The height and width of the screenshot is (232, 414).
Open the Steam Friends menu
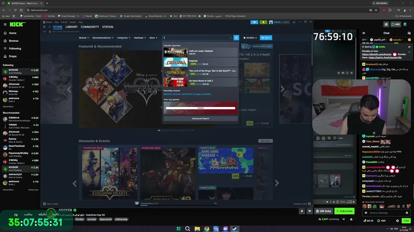tap(64, 22)
